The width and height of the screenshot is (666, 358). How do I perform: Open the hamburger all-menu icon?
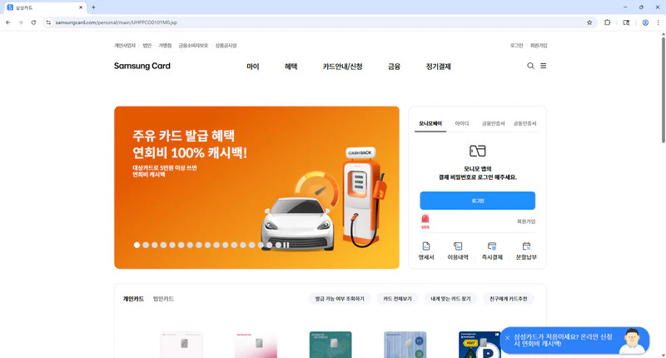[544, 66]
